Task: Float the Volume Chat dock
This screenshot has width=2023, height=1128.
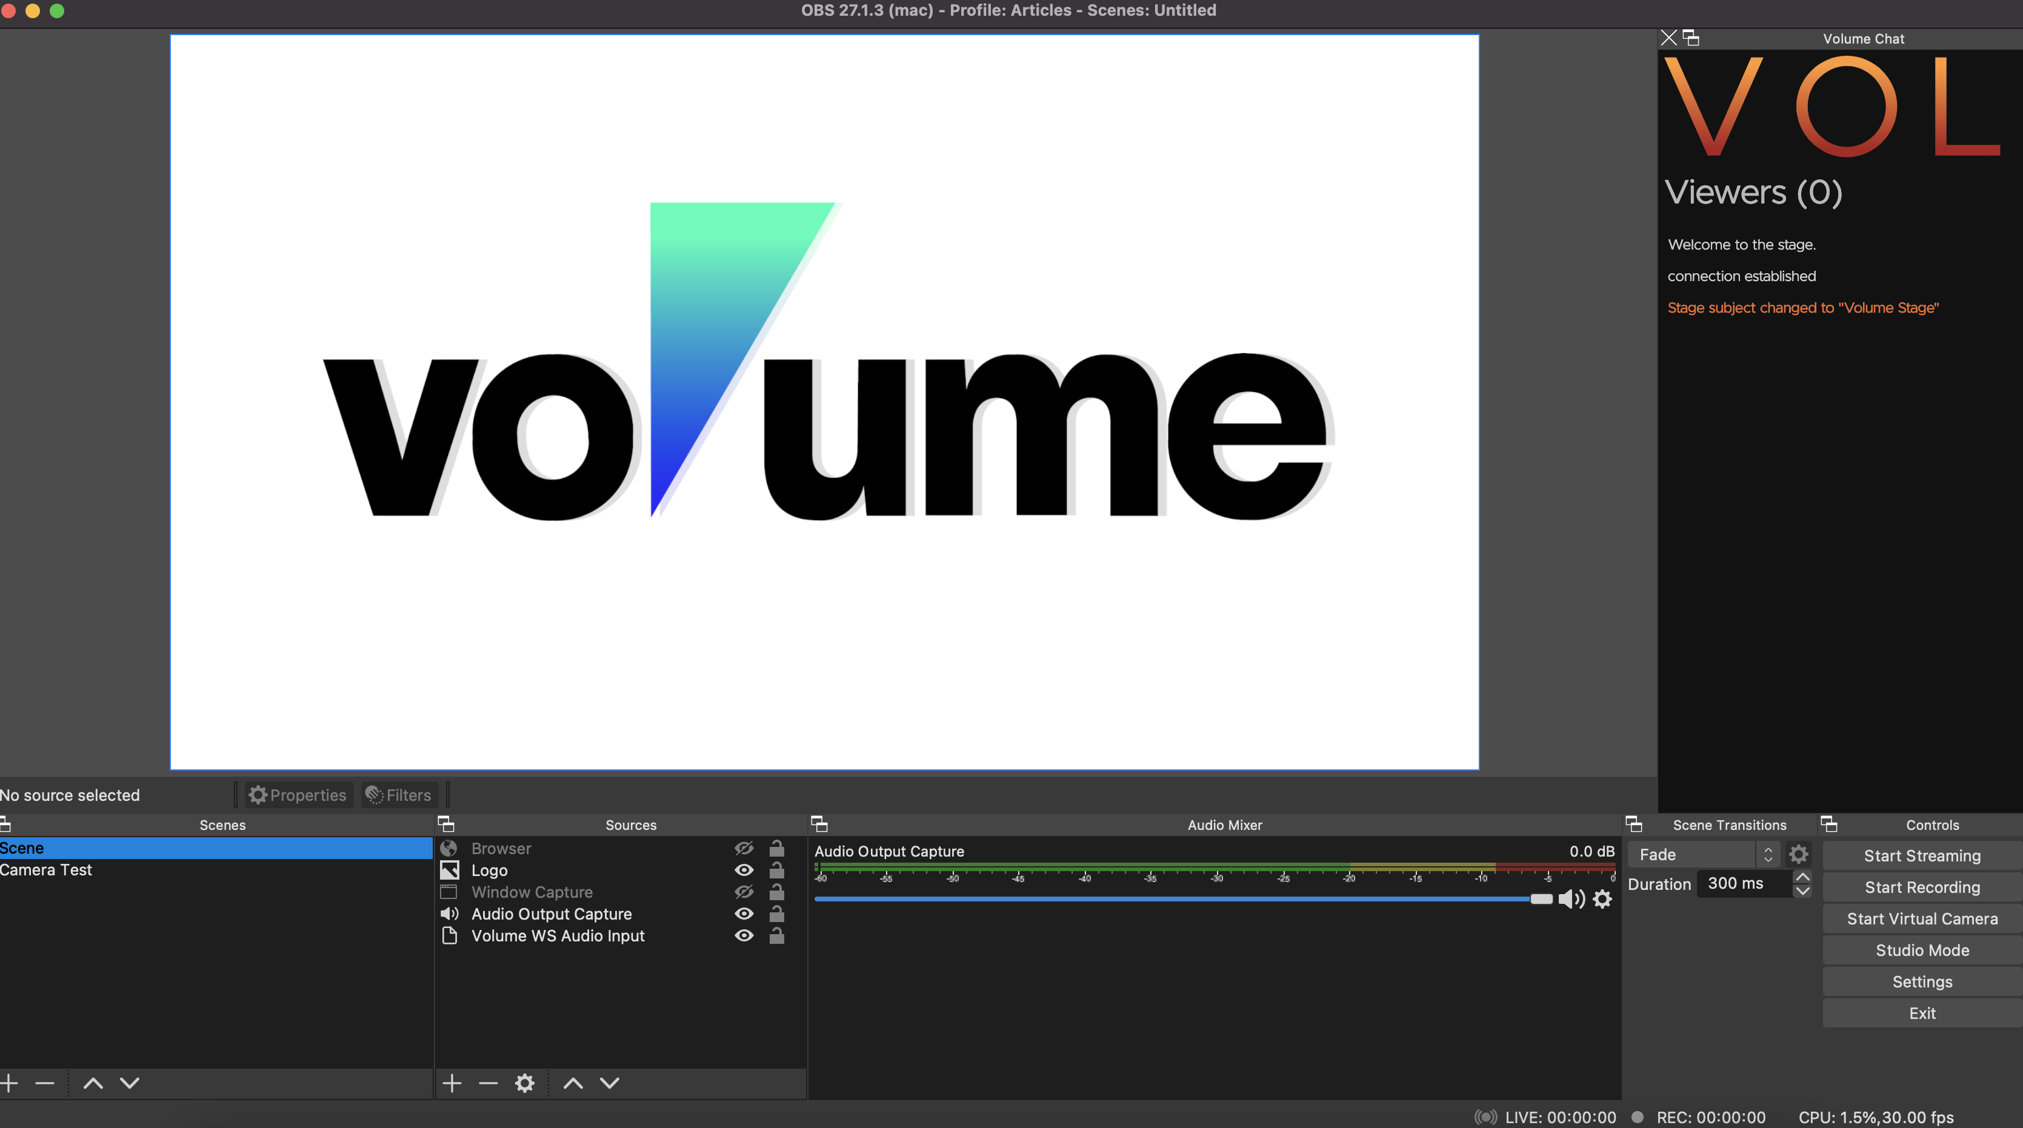Action: click(1691, 38)
